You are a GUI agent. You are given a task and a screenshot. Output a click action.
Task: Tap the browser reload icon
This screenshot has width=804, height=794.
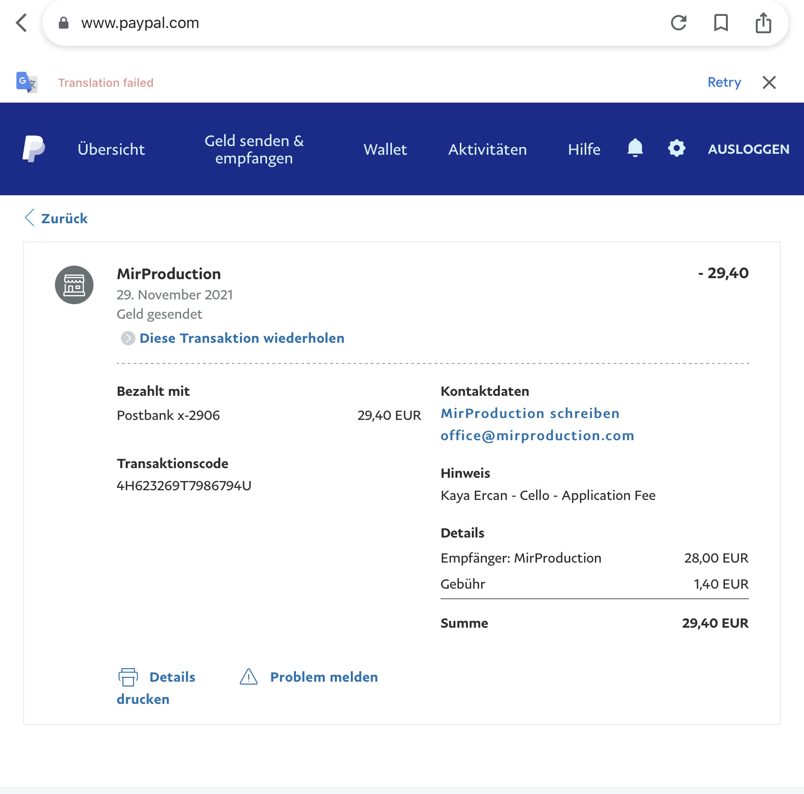click(x=678, y=23)
